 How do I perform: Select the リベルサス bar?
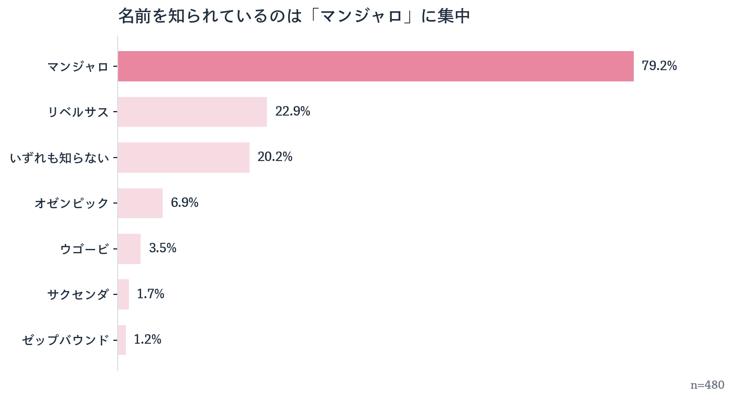click(193, 112)
